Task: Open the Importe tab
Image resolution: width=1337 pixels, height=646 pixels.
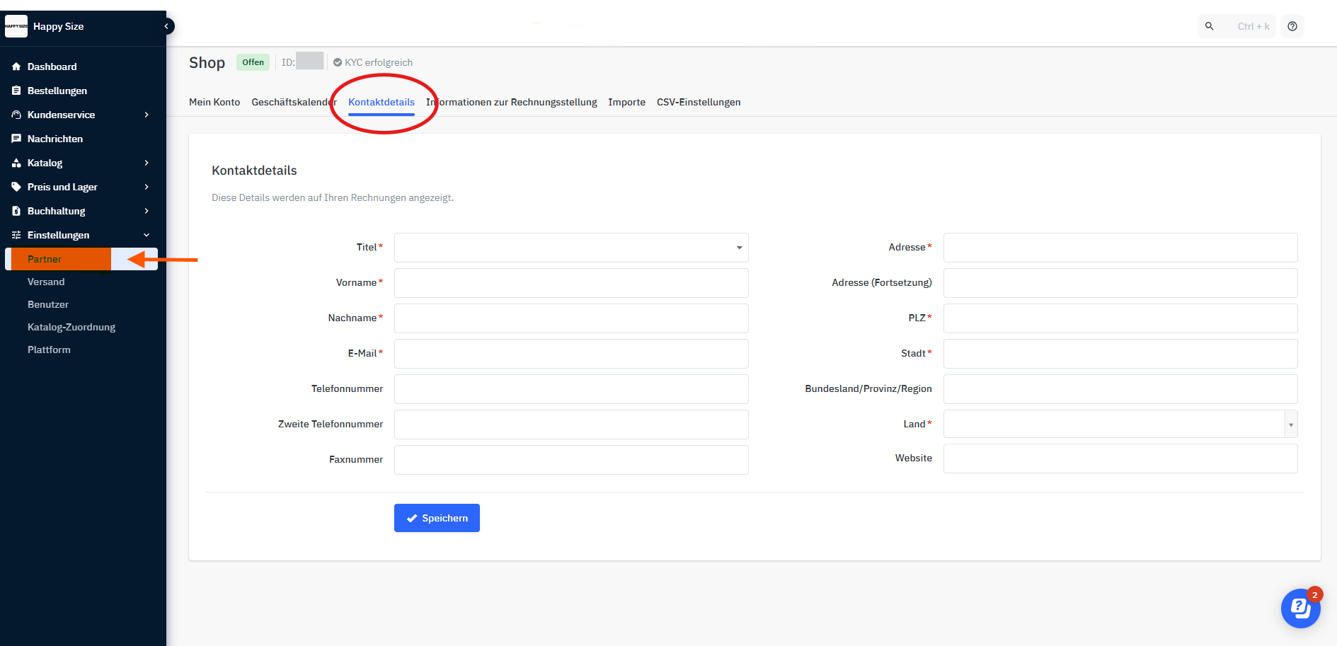Action: [x=626, y=102]
